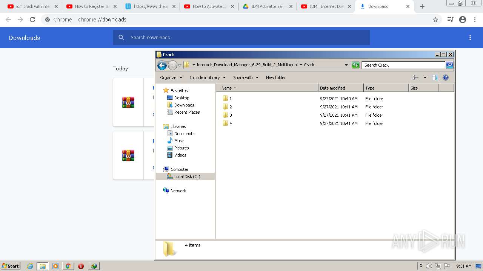This screenshot has height=271, width=483.
Task: Sort by Type column header
Action: point(386,88)
